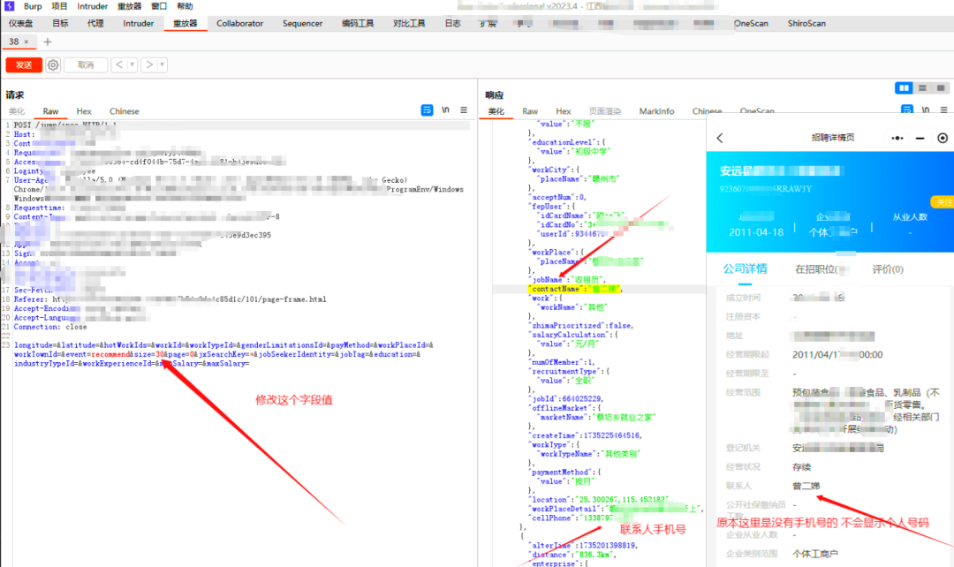Click the "jobId":664025229 line
The image size is (954, 567).
(x=566, y=399)
